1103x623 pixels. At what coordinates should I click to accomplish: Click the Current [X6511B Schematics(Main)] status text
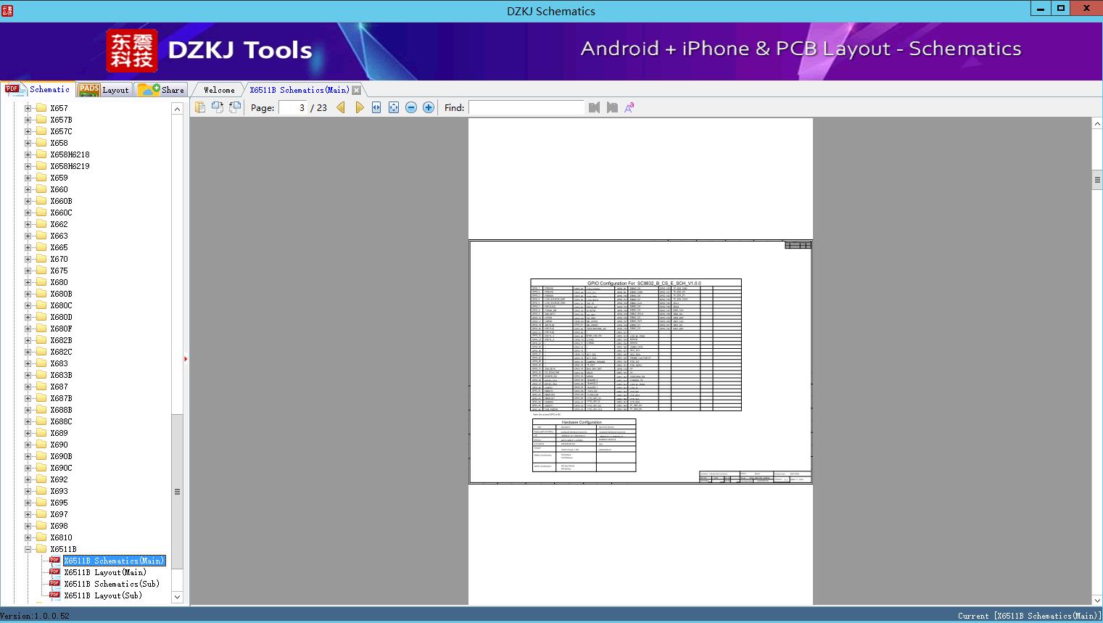pyautogui.click(x=1028, y=616)
